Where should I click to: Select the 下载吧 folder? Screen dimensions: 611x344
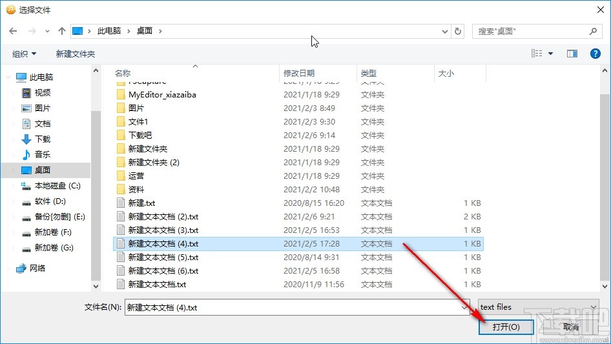pyautogui.click(x=140, y=135)
